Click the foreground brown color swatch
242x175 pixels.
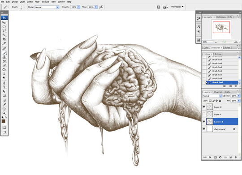pyautogui.click(x=4, y=121)
